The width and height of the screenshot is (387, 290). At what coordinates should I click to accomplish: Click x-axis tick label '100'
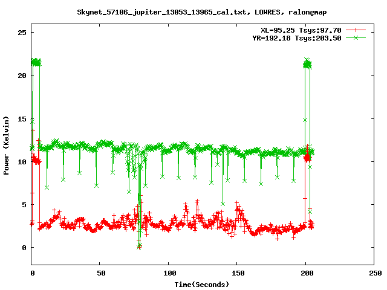[x=170, y=273]
